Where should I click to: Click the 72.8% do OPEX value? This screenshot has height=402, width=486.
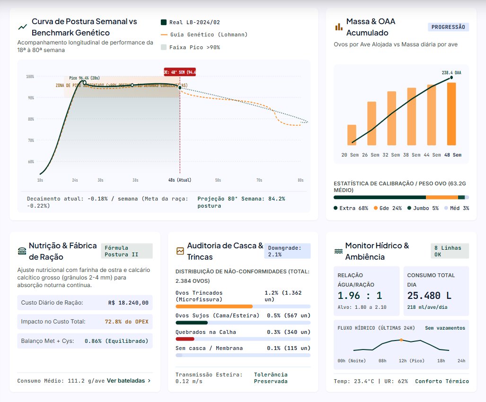pyautogui.click(x=126, y=322)
